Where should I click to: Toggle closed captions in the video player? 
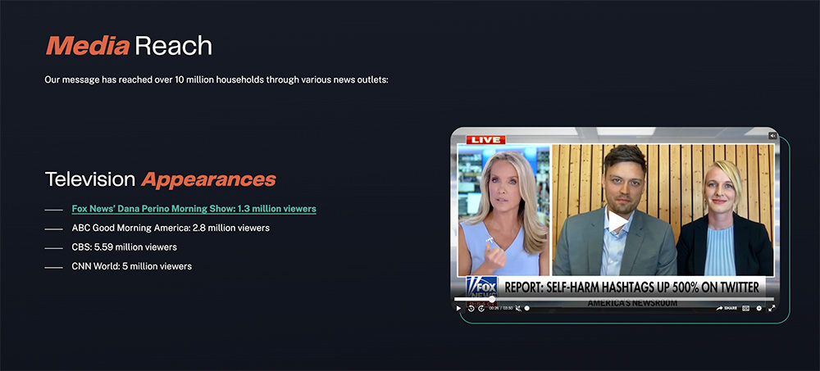click(x=745, y=308)
